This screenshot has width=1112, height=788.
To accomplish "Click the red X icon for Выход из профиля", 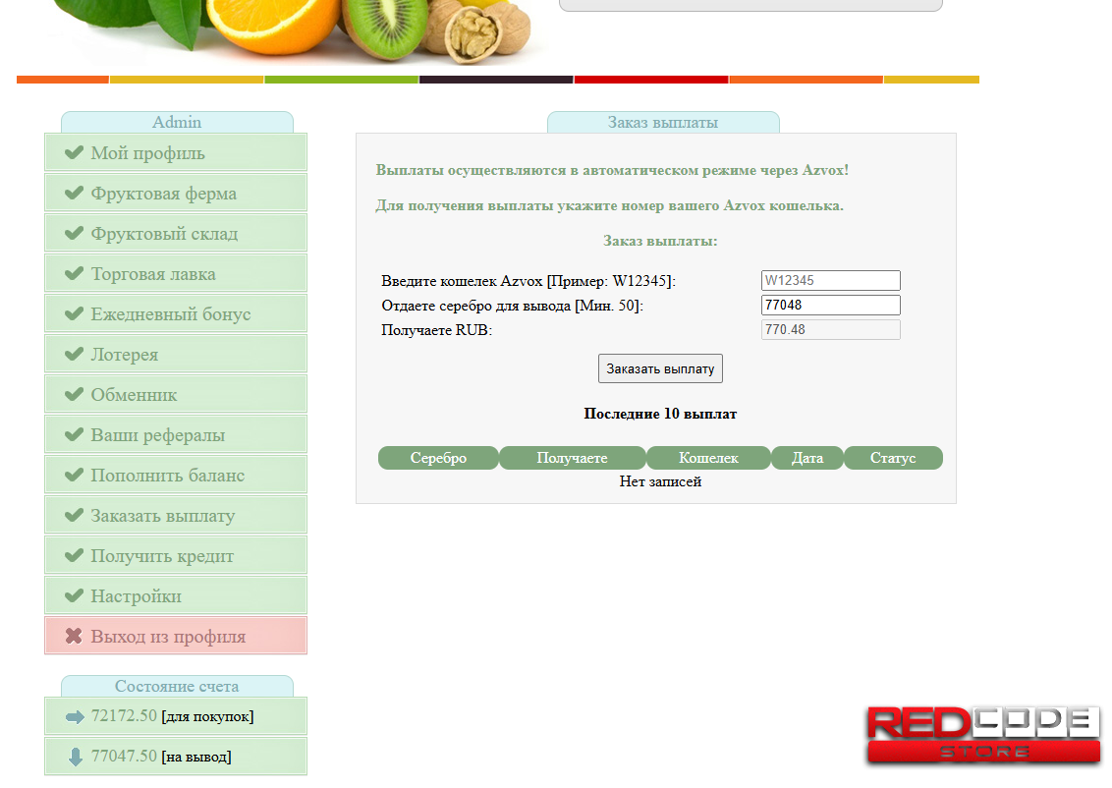I will tap(72, 636).
